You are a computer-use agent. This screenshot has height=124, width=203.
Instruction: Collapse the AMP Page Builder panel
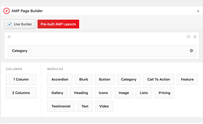(x=198, y=11)
